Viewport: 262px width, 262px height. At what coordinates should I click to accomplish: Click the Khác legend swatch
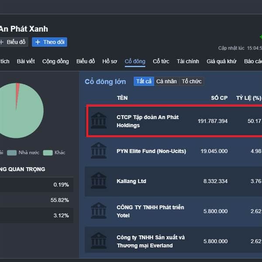click(x=48, y=153)
